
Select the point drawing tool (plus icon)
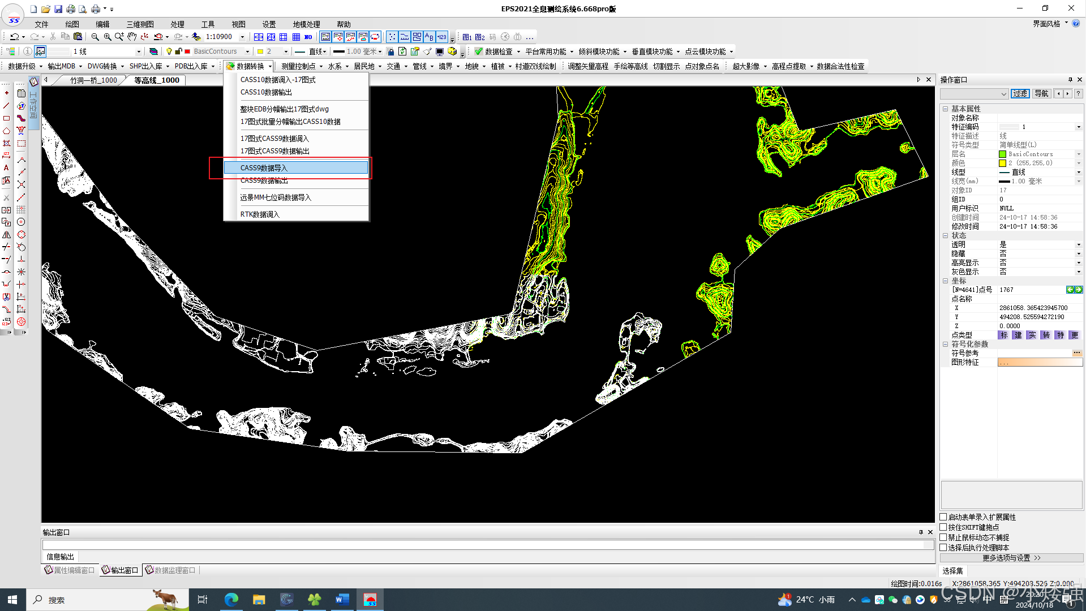(7, 93)
